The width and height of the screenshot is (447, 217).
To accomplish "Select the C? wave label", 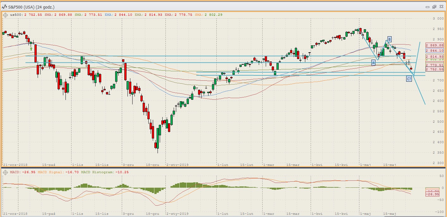I will (409, 79).
